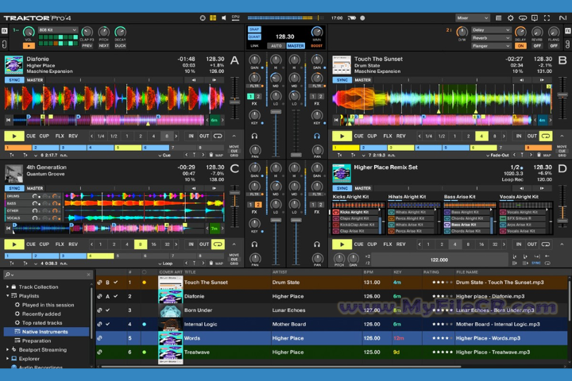
Task: Clear the browser search with the X
Action: (89, 275)
